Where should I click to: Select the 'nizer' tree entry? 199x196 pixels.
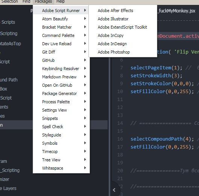pos(5,179)
